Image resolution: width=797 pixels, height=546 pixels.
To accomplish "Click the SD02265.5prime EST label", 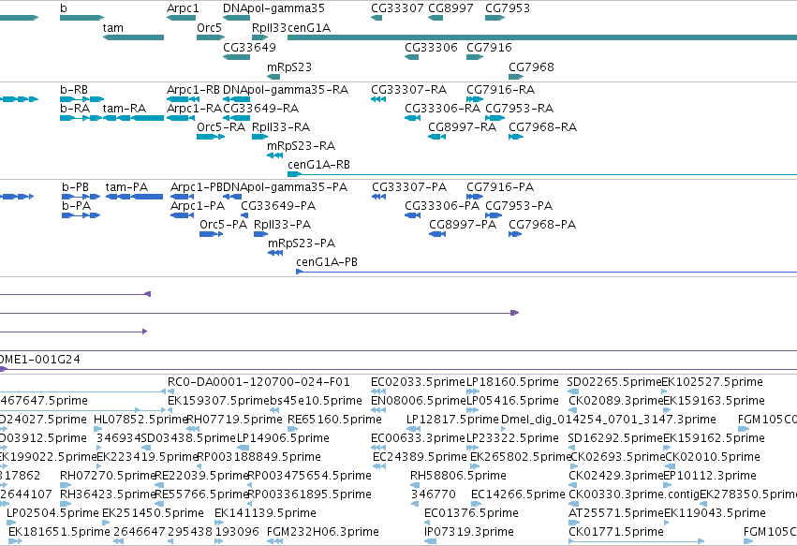I will click(614, 382).
